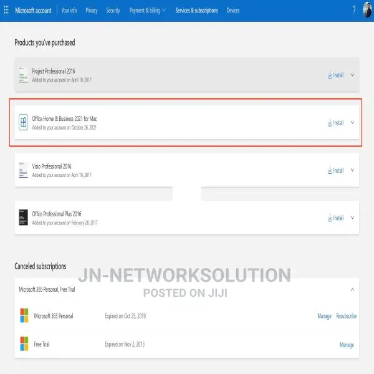Click the help question mark icon

click(x=354, y=10)
